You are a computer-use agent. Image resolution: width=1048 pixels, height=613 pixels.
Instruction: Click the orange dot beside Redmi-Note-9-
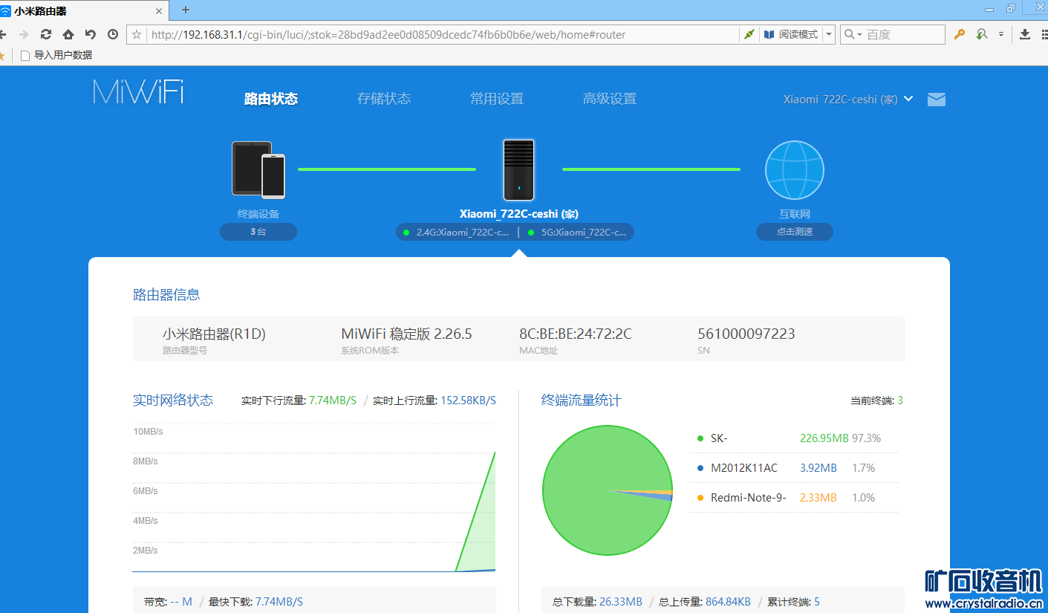[700, 498]
